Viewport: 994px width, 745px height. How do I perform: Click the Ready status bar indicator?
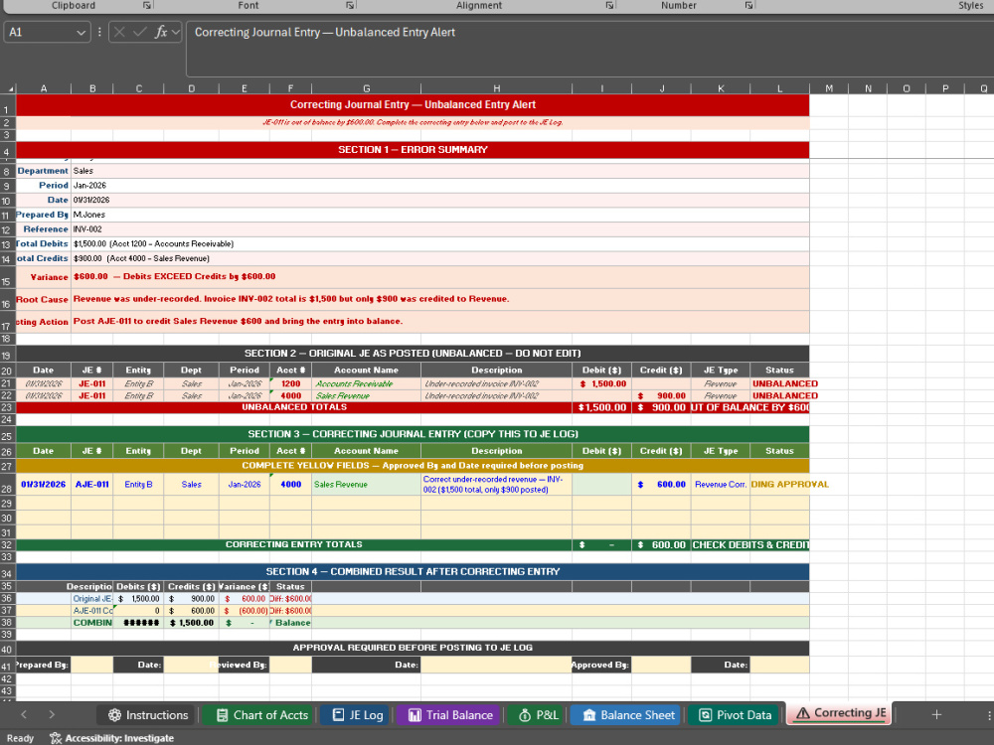(20, 738)
